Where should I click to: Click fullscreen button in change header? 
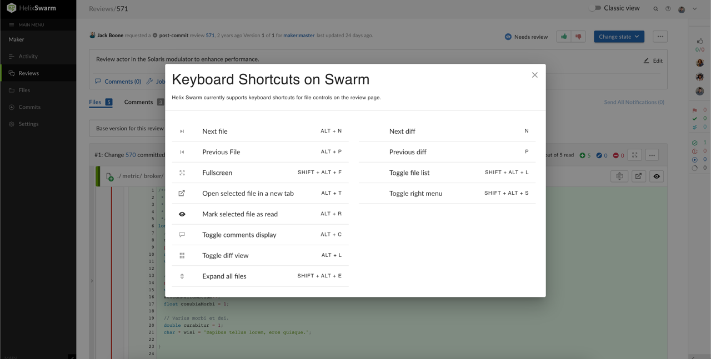(635, 155)
